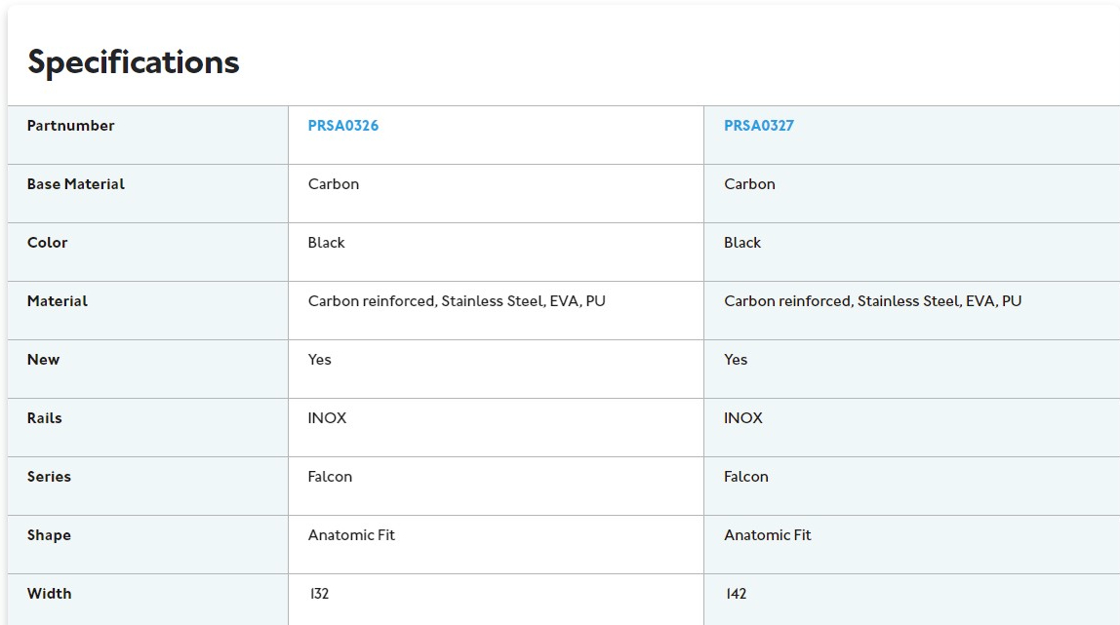Select the Rails row label
The width and height of the screenshot is (1120, 625).
click(45, 418)
